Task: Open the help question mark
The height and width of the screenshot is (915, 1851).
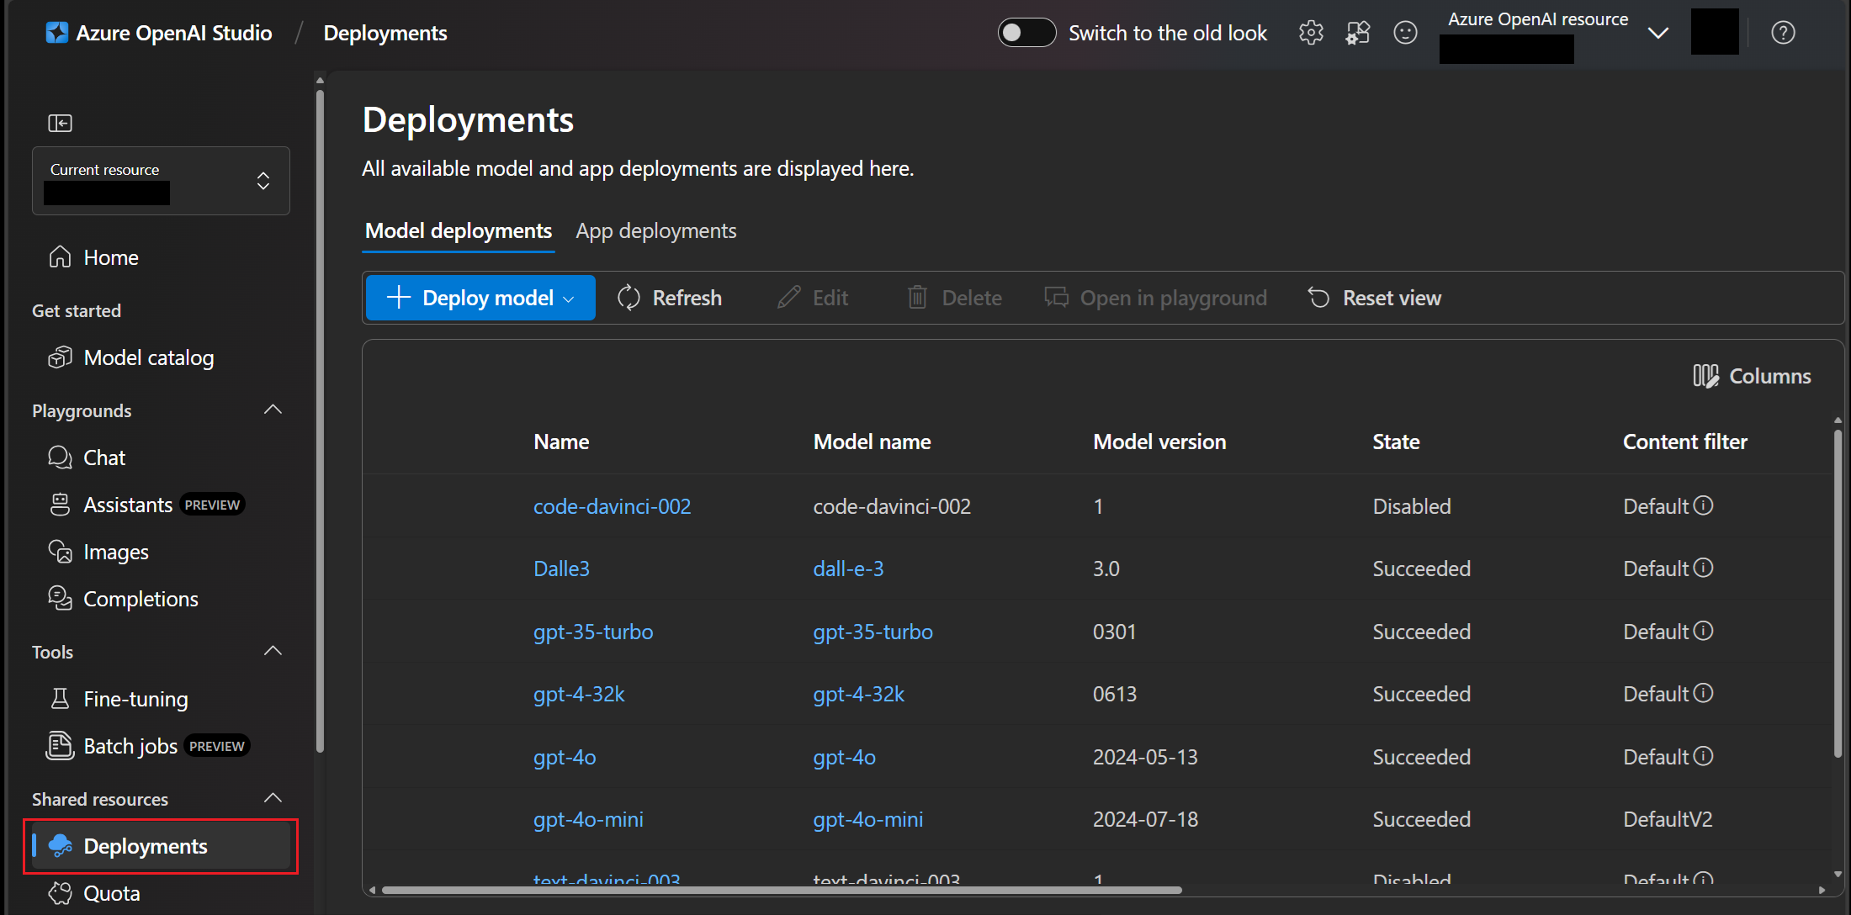Action: (1783, 32)
